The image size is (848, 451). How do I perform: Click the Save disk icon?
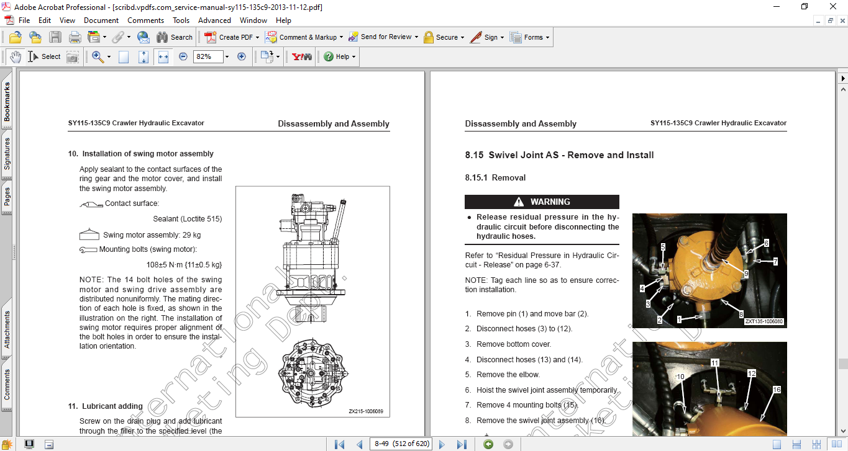pyautogui.click(x=55, y=37)
